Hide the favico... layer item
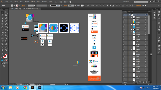161x90 pixels. pyautogui.click(x=124, y=57)
